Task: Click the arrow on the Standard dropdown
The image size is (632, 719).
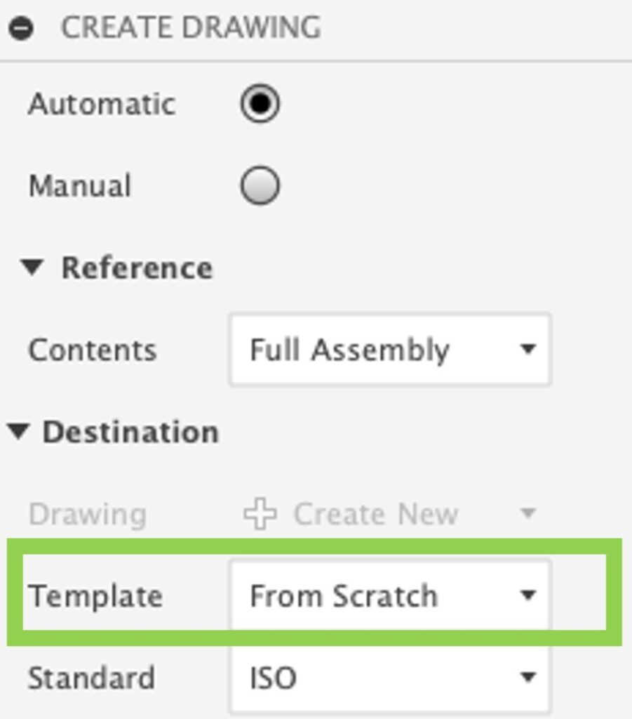Action: 527,678
